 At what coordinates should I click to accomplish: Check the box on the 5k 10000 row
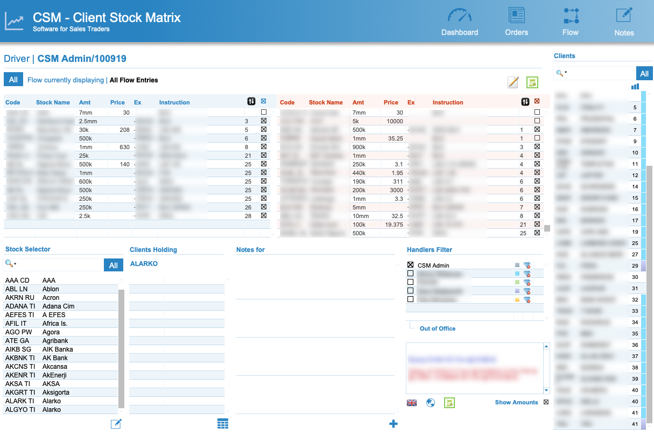(x=537, y=121)
